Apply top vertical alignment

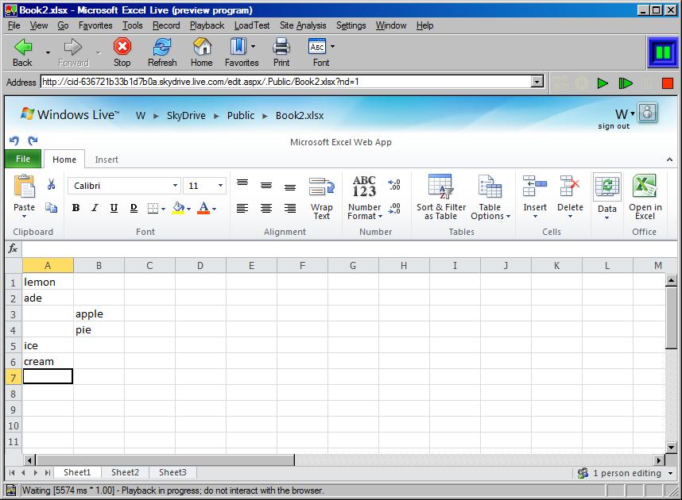[x=242, y=184]
